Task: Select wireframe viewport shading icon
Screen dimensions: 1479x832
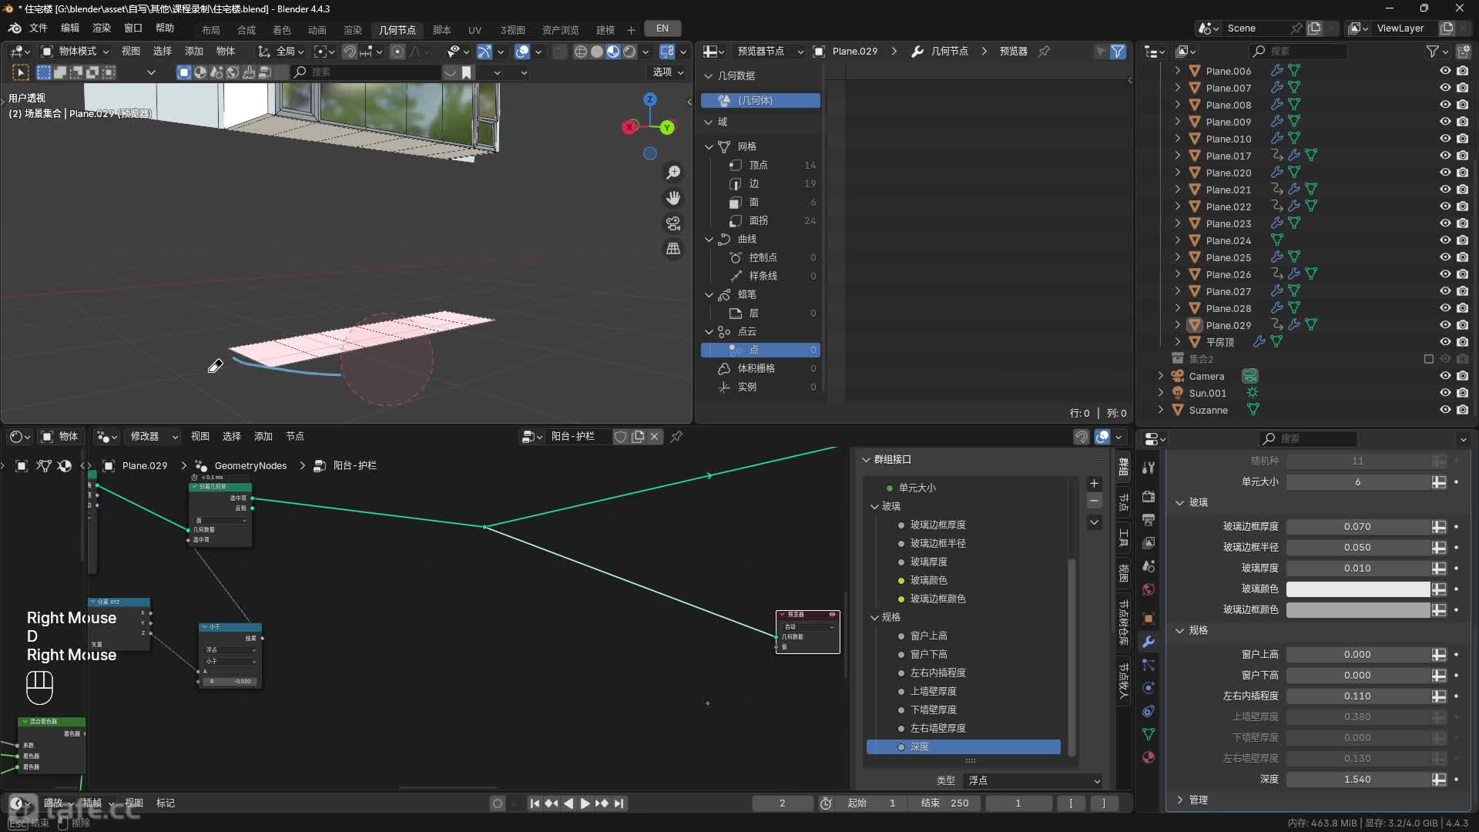Action: click(581, 52)
